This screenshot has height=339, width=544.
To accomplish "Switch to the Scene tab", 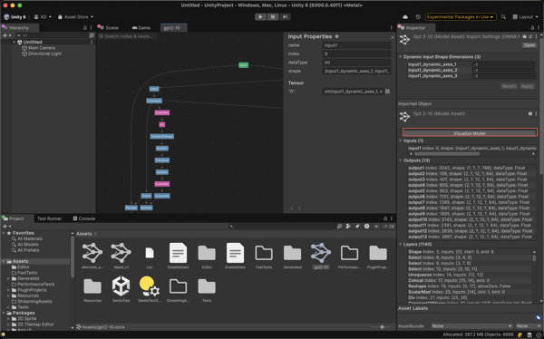I will pyautogui.click(x=109, y=28).
